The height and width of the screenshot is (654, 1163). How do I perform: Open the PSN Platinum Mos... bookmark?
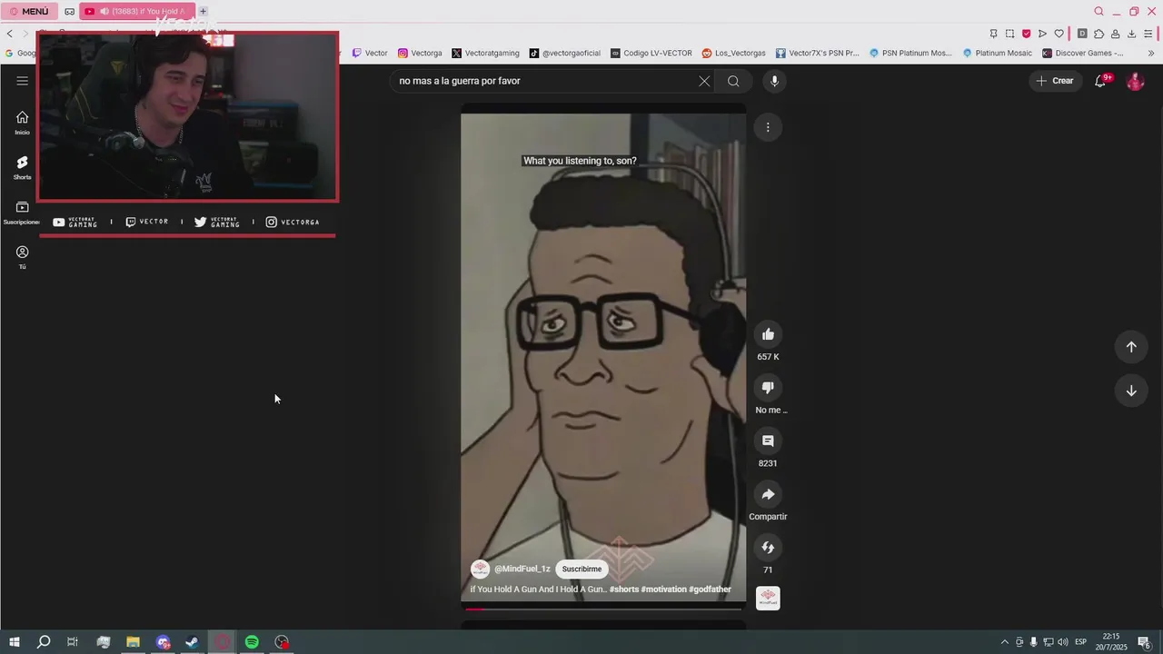[x=911, y=53]
